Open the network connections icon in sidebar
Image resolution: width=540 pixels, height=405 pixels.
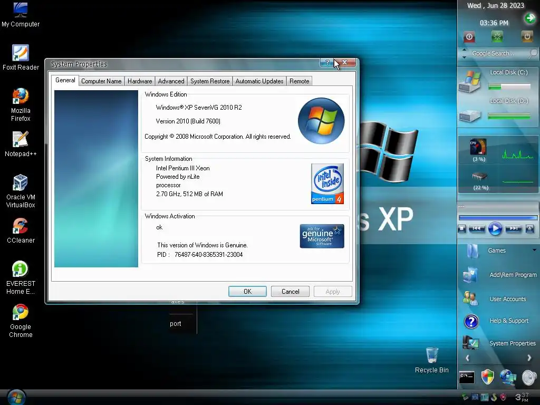[x=508, y=377]
